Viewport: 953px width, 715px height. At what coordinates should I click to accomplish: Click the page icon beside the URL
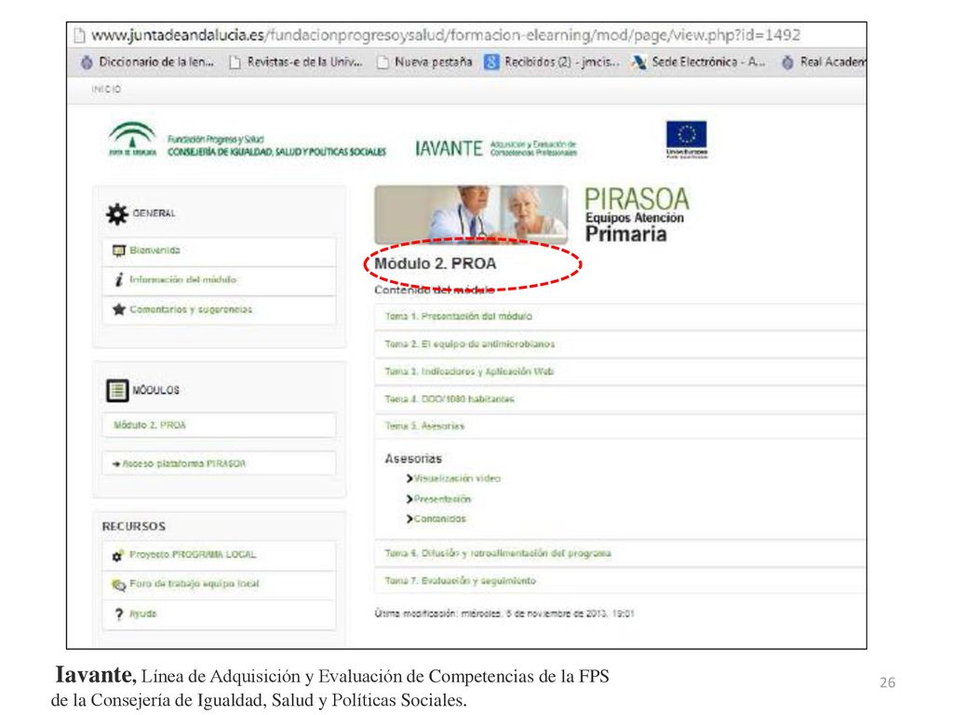(79, 35)
